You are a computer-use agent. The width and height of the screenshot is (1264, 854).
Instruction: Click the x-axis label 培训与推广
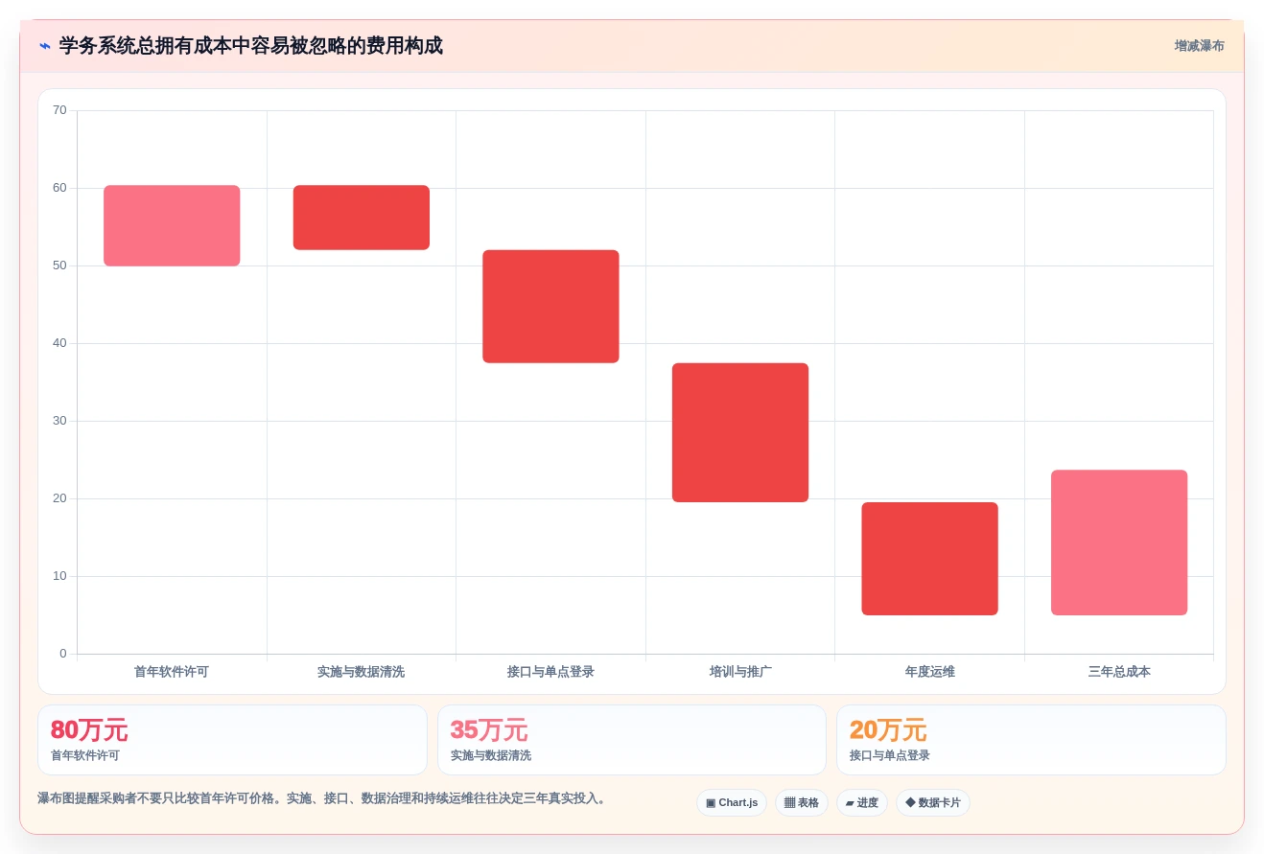point(740,672)
